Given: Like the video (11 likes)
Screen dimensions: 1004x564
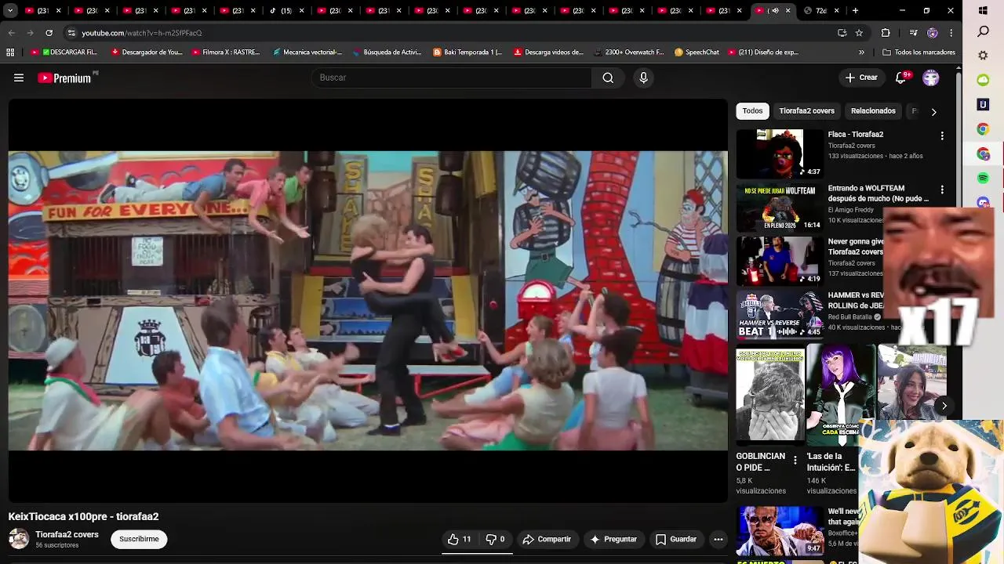Looking at the screenshot, I should [x=459, y=539].
